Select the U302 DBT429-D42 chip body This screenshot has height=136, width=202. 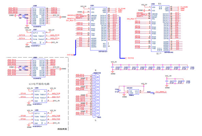pos(160,29)
